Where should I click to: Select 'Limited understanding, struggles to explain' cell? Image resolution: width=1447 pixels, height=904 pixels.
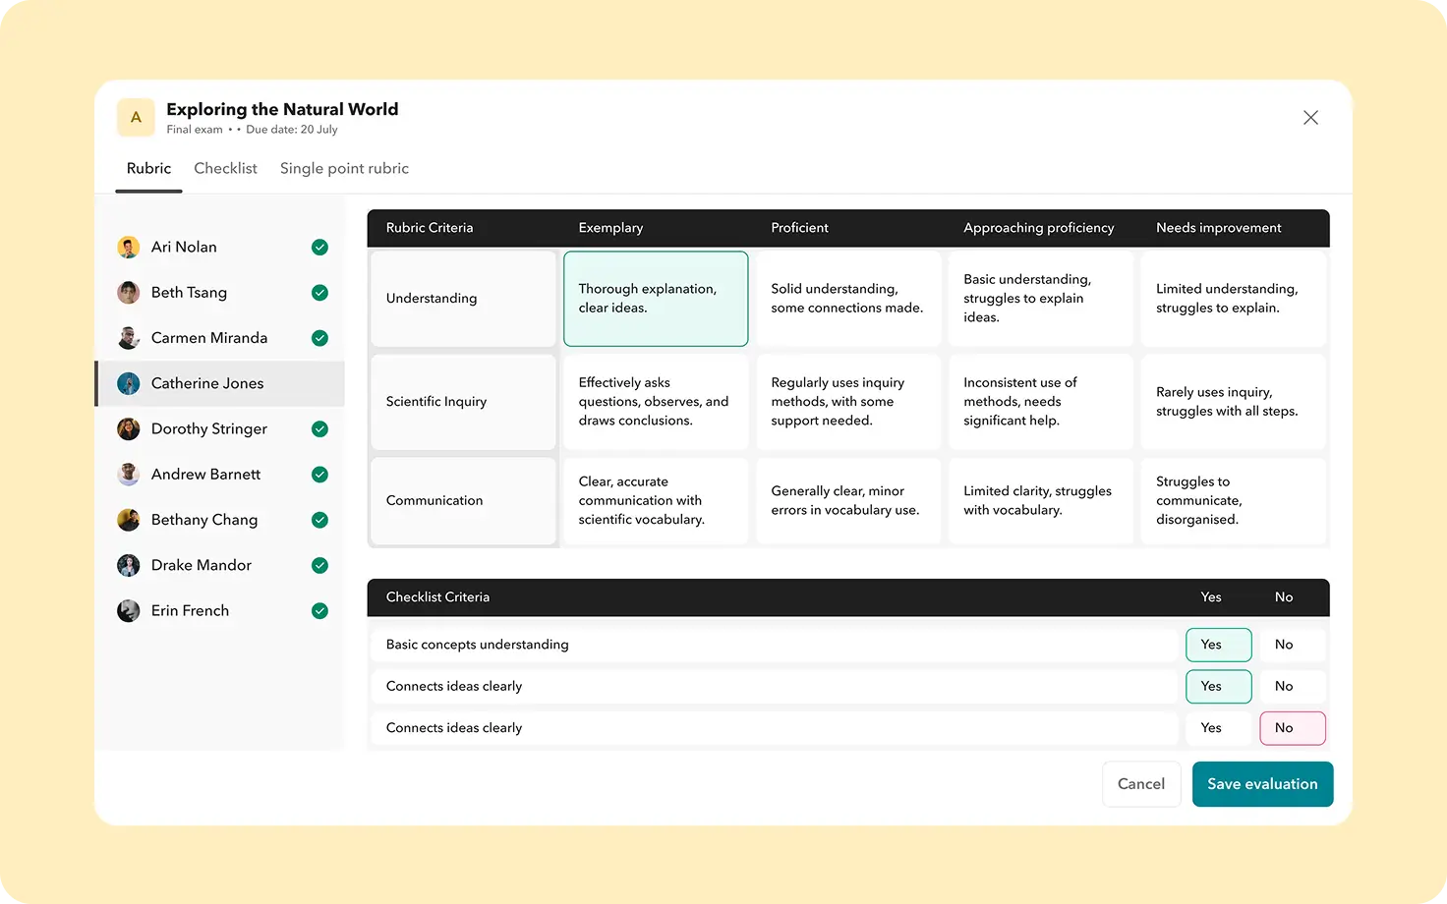point(1234,299)
